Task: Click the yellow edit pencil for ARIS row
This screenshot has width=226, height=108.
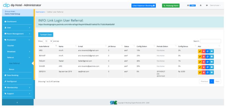Action: [200, 51]
